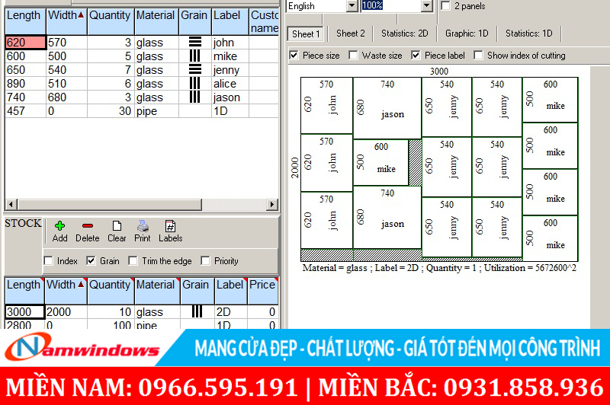Click the red Delete stock icon
Screen dimensions: 610x405
88,225
